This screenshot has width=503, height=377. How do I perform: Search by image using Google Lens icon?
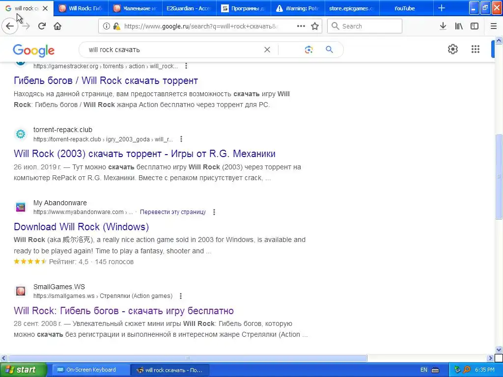308,50
